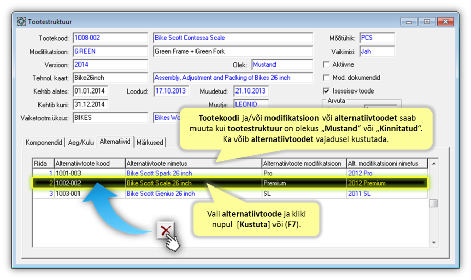This screenshot has width=471, height=280.
Task: Toggle the Mod. dokumendid checkbox
Action: click(326, 78)
